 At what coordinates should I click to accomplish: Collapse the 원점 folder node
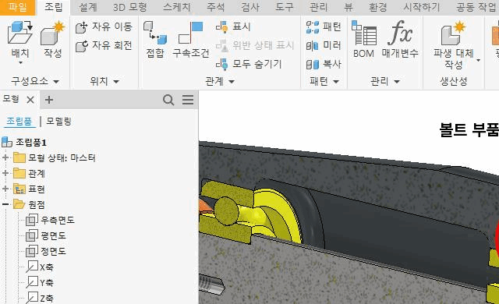click(5, 204)
